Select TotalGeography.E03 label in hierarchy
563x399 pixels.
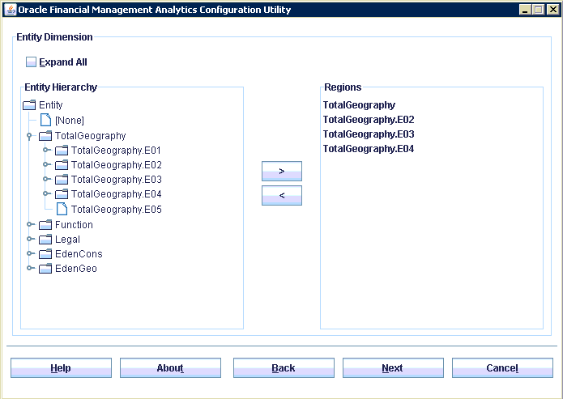point(117,180)
